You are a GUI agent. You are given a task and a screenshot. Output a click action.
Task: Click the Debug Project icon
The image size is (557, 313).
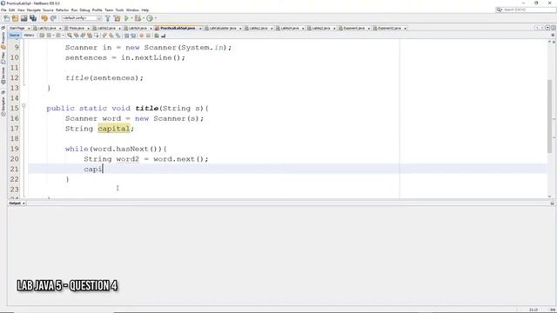(x=138, y=18)
